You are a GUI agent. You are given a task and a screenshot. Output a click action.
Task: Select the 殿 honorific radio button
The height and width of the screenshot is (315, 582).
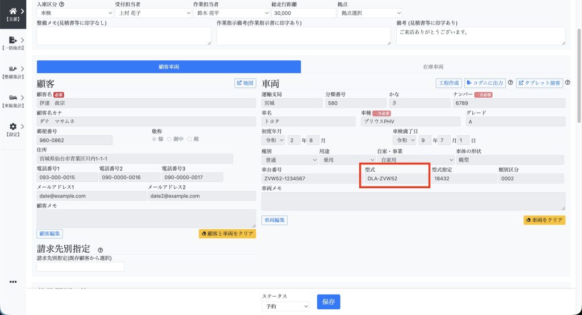(190, 139)
